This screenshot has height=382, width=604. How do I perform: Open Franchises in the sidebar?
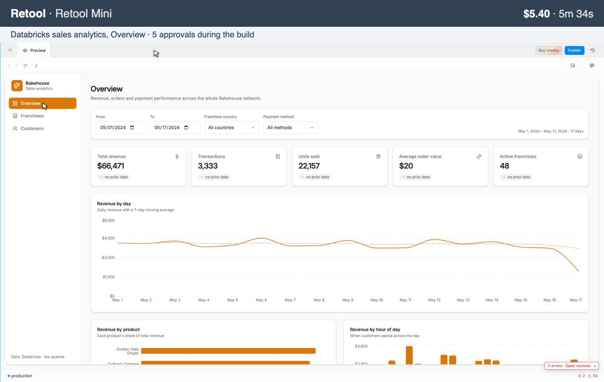tap(43, 116)
